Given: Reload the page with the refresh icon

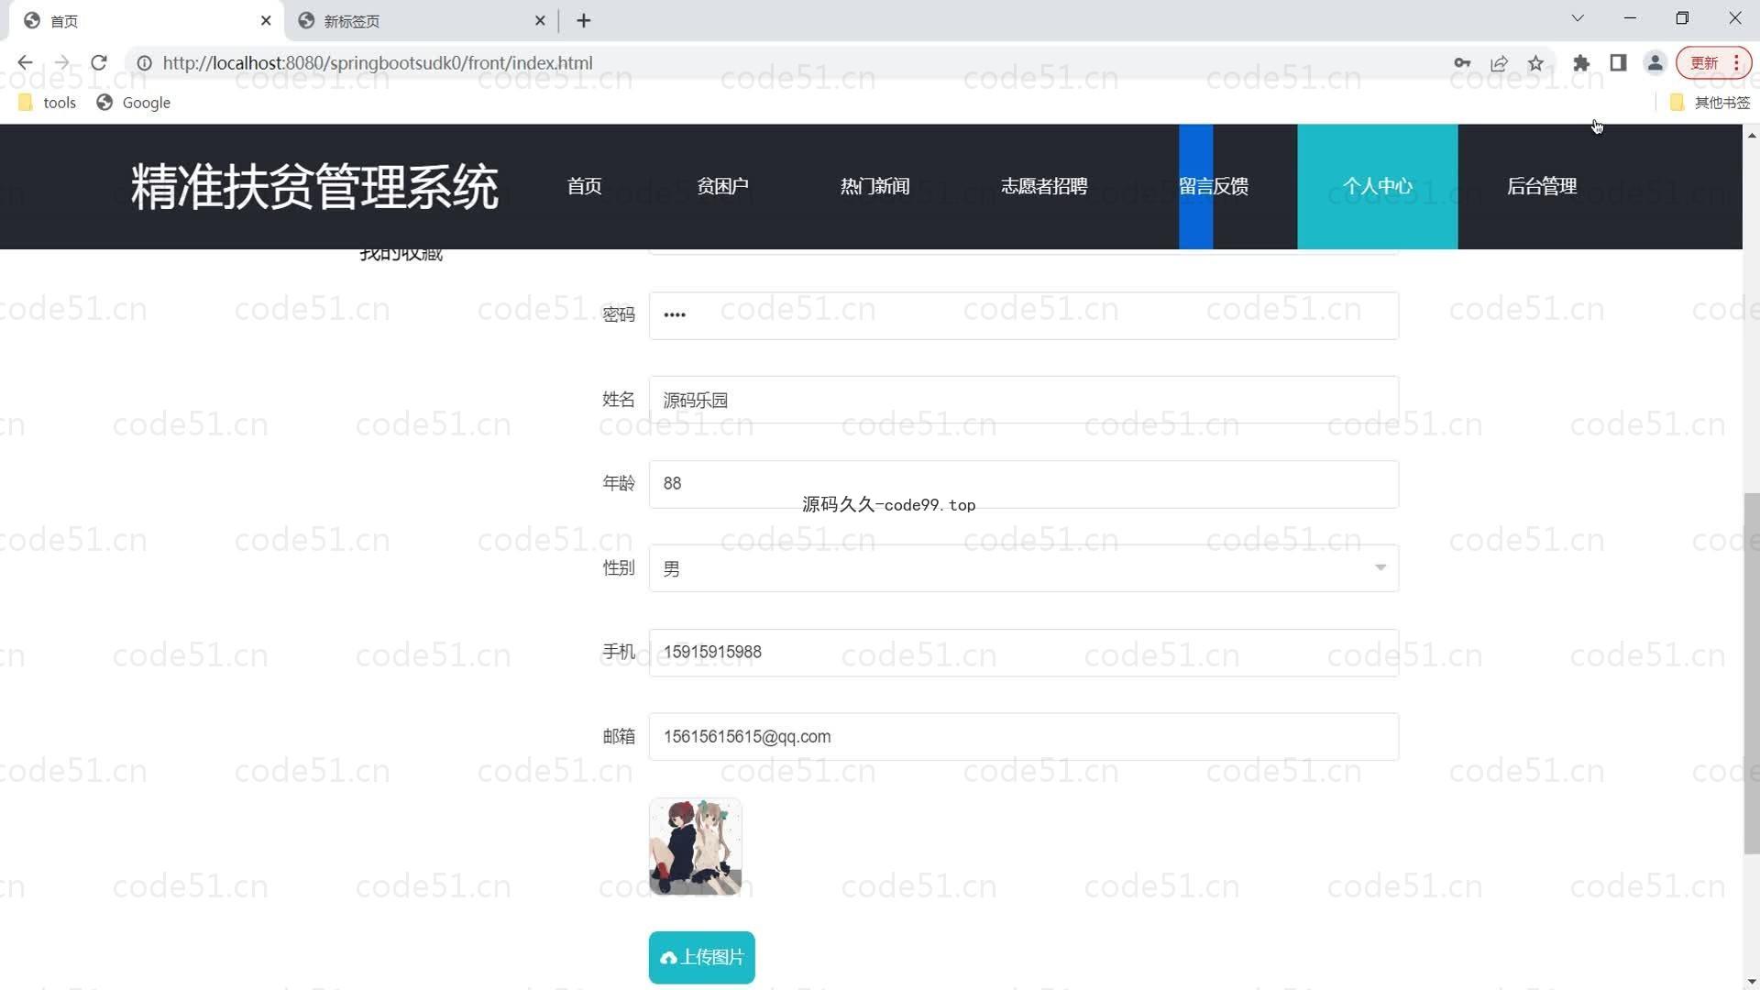Looking at the screenshot, I should tap(99, 63).
